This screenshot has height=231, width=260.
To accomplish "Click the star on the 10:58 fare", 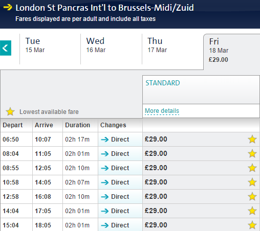I will [252, 182].
